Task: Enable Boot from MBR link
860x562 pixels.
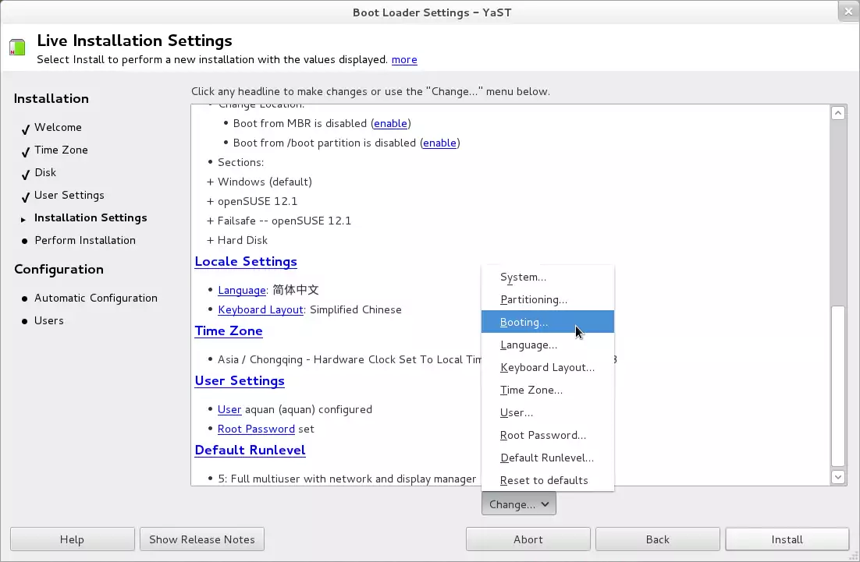Action: tap(390, 123)
